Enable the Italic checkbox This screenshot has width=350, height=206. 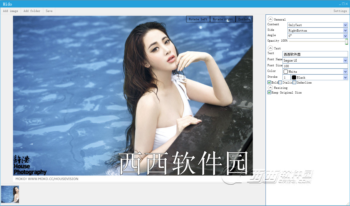(280, 82)
